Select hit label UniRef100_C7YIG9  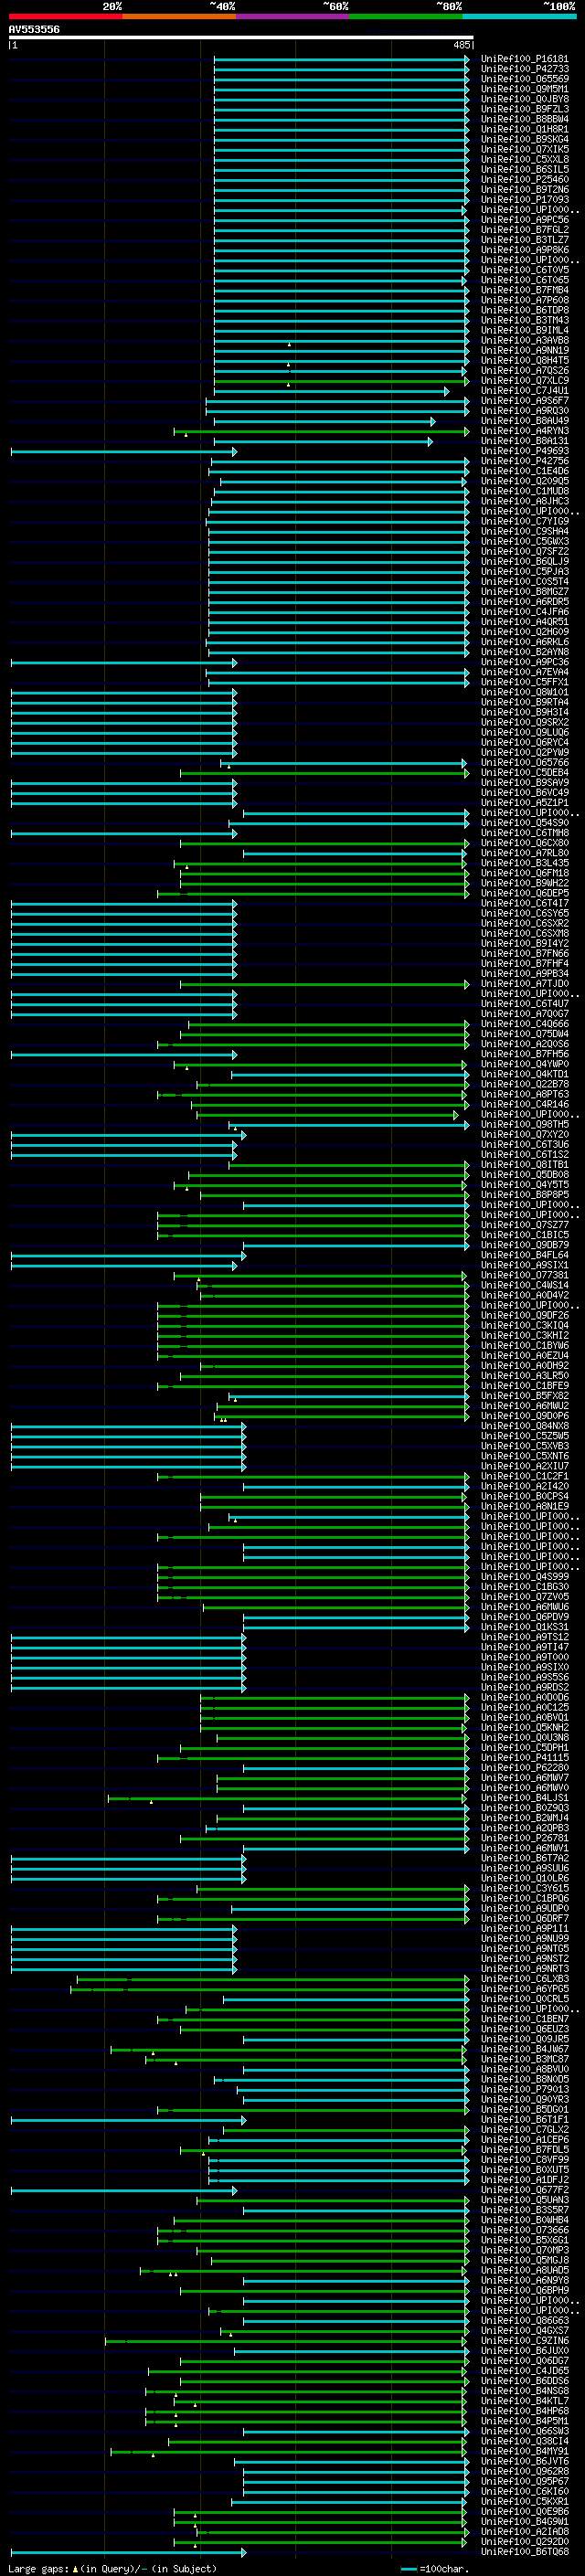(x=524, y=521)
